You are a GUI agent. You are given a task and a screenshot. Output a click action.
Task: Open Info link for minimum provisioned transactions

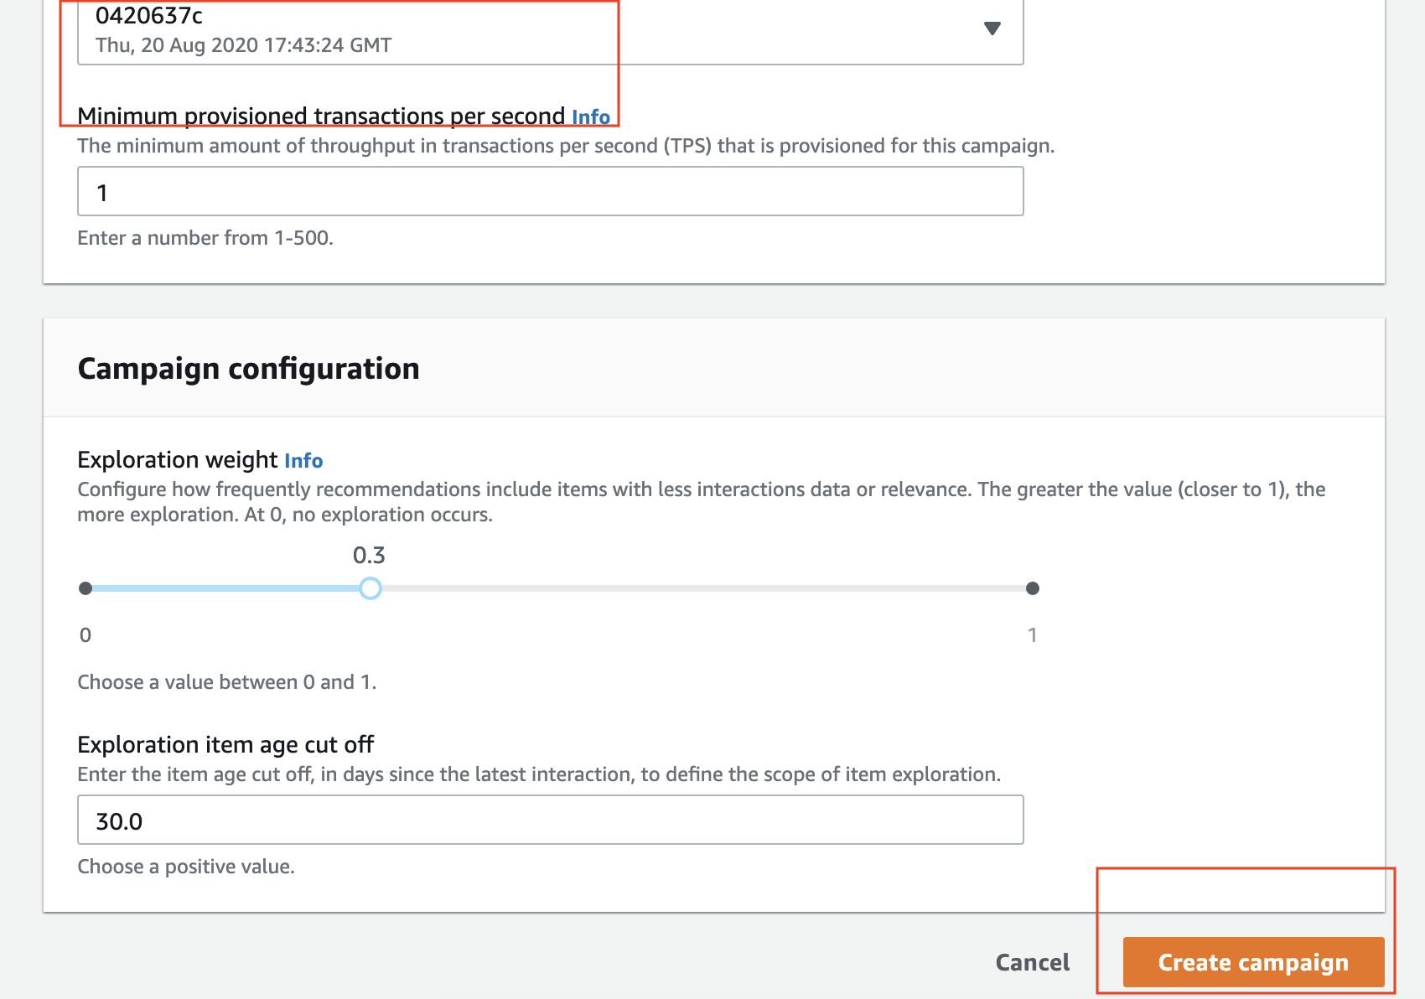(x=591, y=116)
